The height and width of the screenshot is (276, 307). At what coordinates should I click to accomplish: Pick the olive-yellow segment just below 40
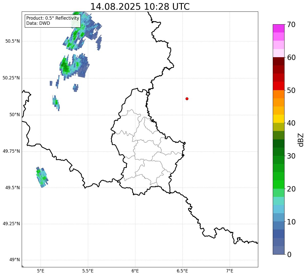coord(278,127)
